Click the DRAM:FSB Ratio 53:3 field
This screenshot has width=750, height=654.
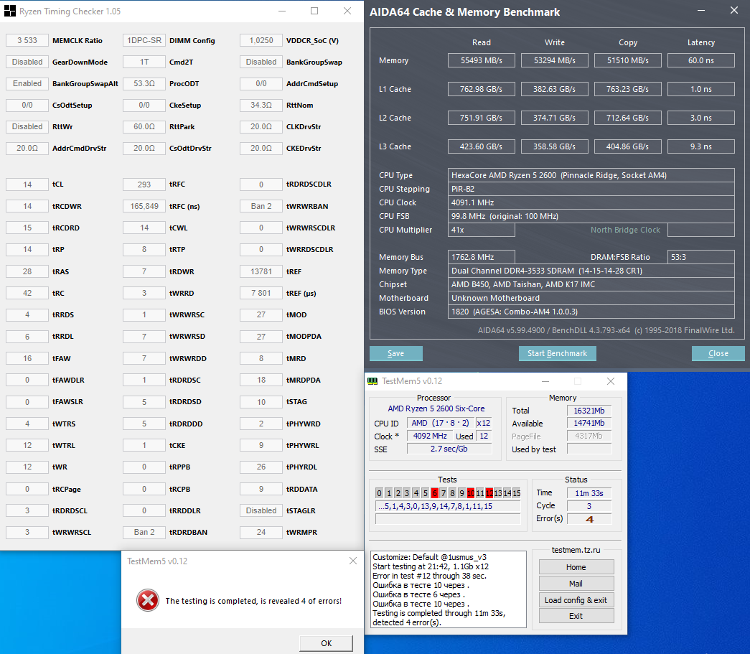tap(700, 257)
